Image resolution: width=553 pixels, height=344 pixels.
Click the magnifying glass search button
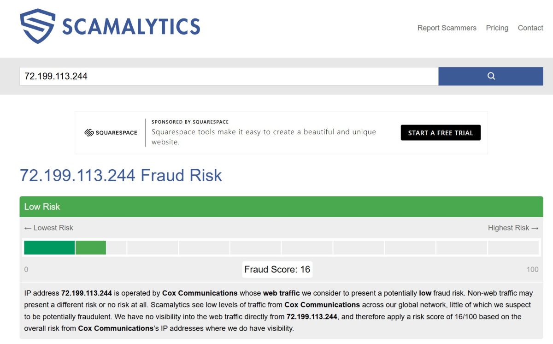coord(491,76)
